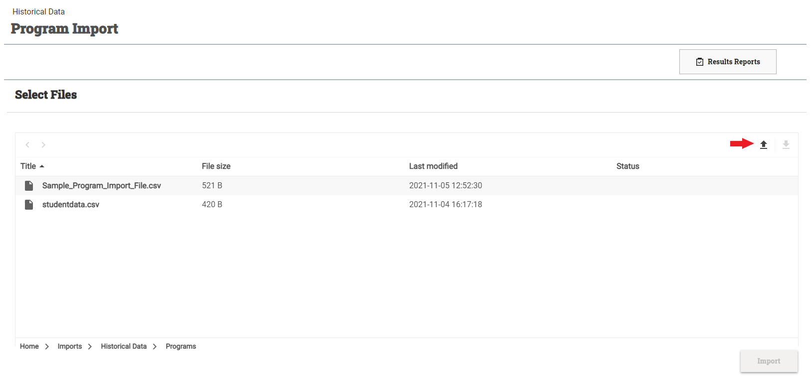
Task: Click the 420 B file size
Action: click(212, 205)
